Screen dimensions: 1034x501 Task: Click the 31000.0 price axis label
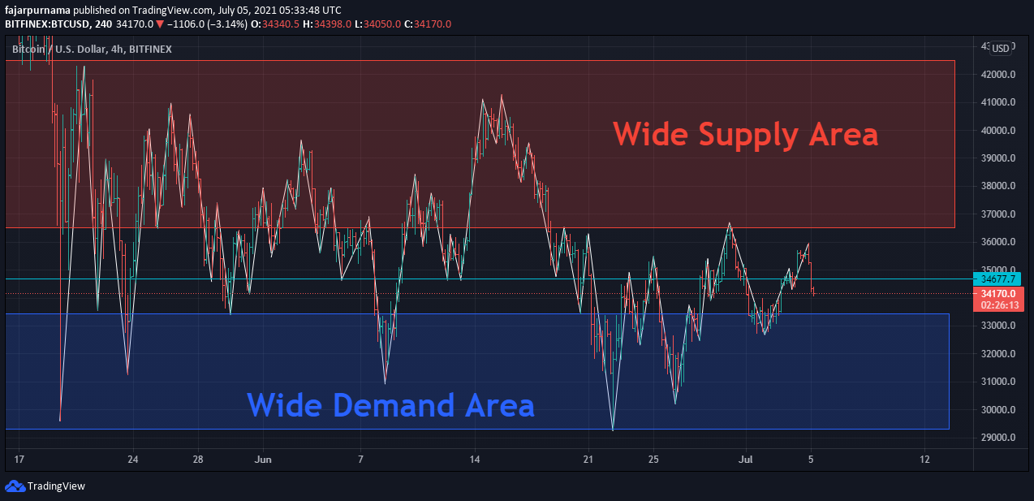(999, 382)
